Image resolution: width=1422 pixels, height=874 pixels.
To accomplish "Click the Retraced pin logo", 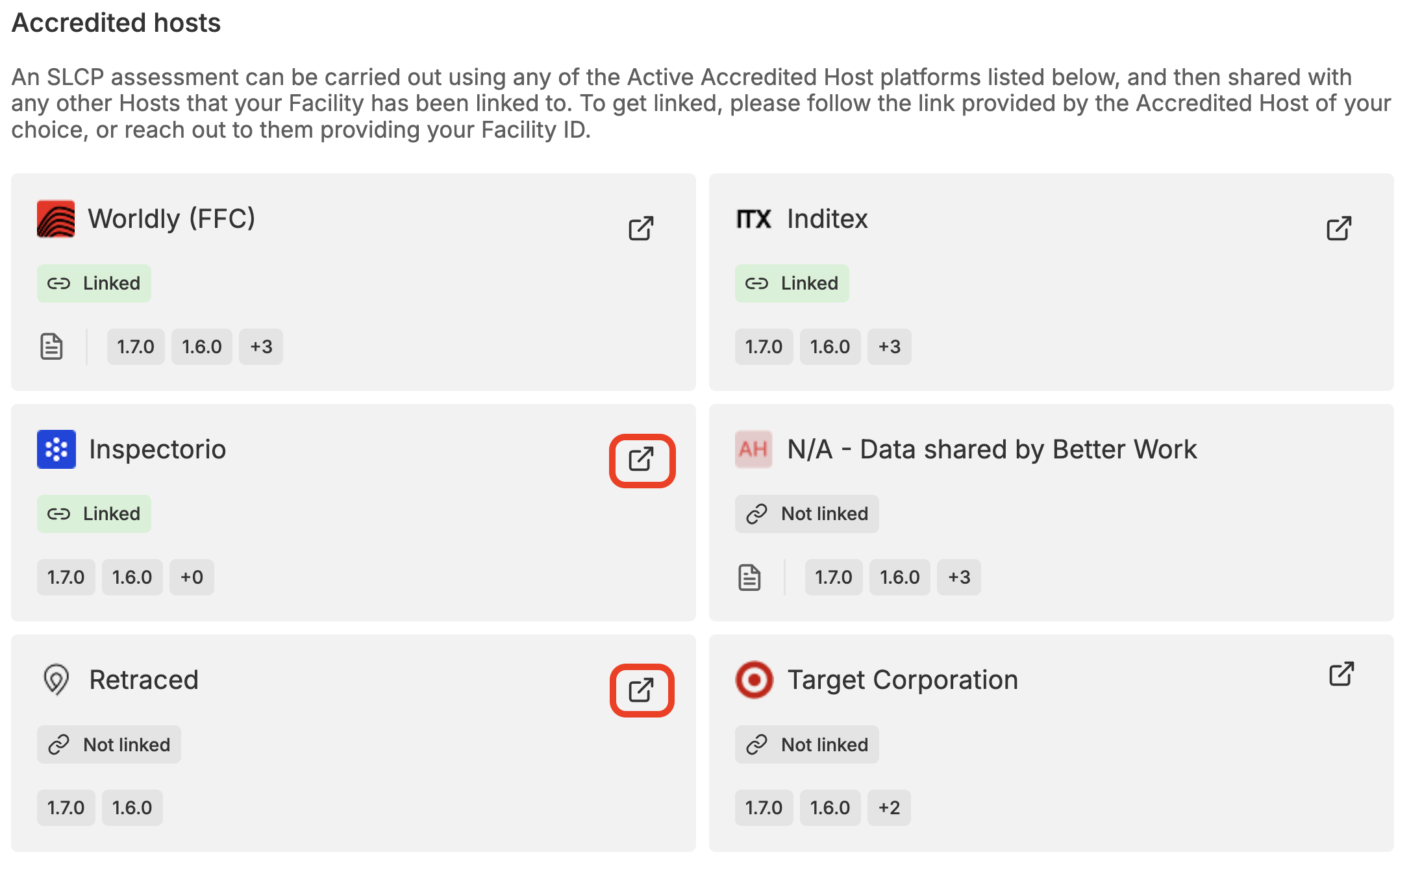I will coord(56,680).
